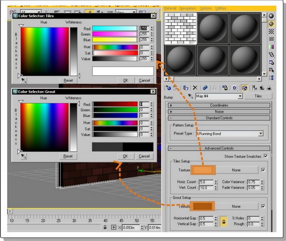Click OK in Tiles color selector
Image resolution: width=286 pixels, height=241 pixels.
click(x=126, y=80)
